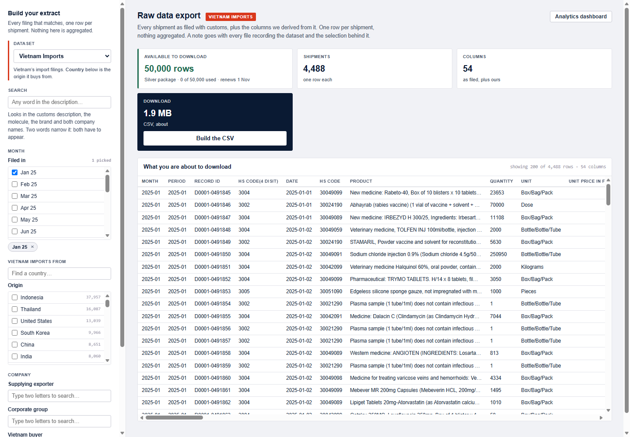Tick the China origin checkbox
The width and height of the screenshot is (630, 437).
point(14,344)
